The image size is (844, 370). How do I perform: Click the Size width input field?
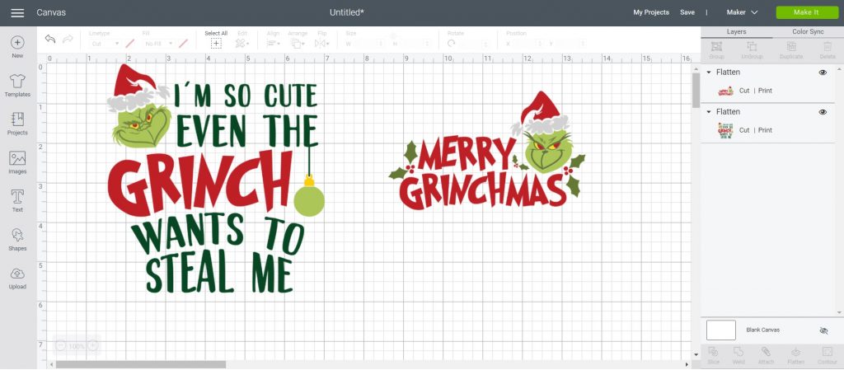(x=368, y=44)
